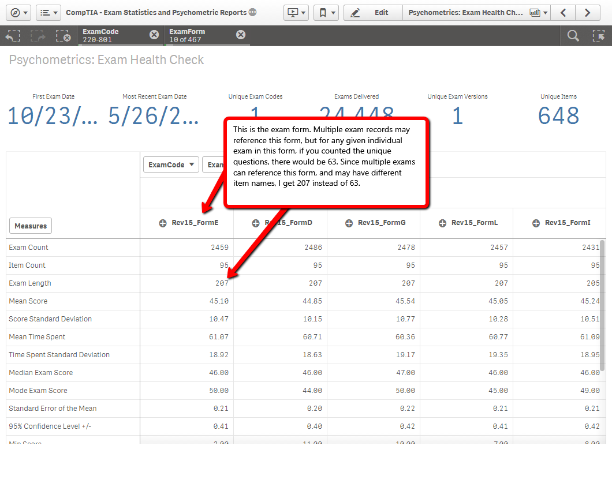This screenshot has width=612, height=483.
Task: Select the 95% Confidence Level row label
Action: 50,426
